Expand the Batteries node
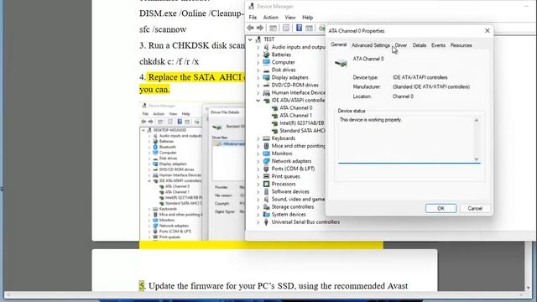The image size is (537, 302). [x=258, y=55]
